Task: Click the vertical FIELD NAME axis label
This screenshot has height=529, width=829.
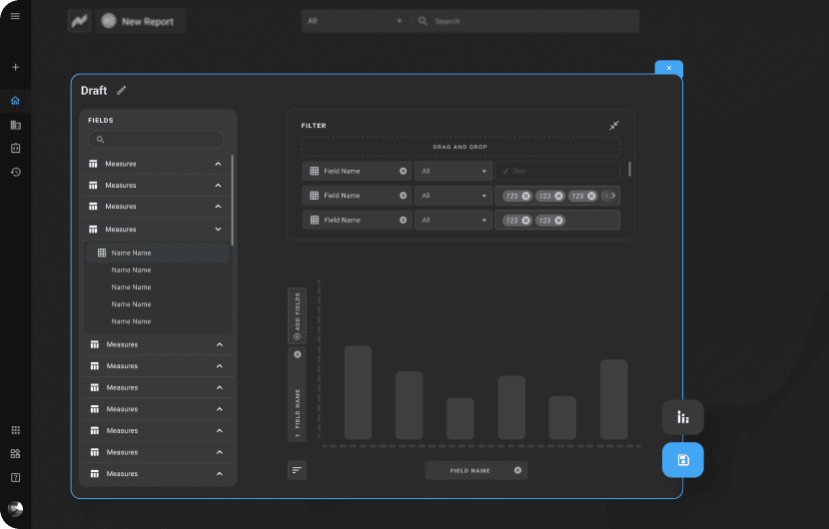Action: (298, 409)
